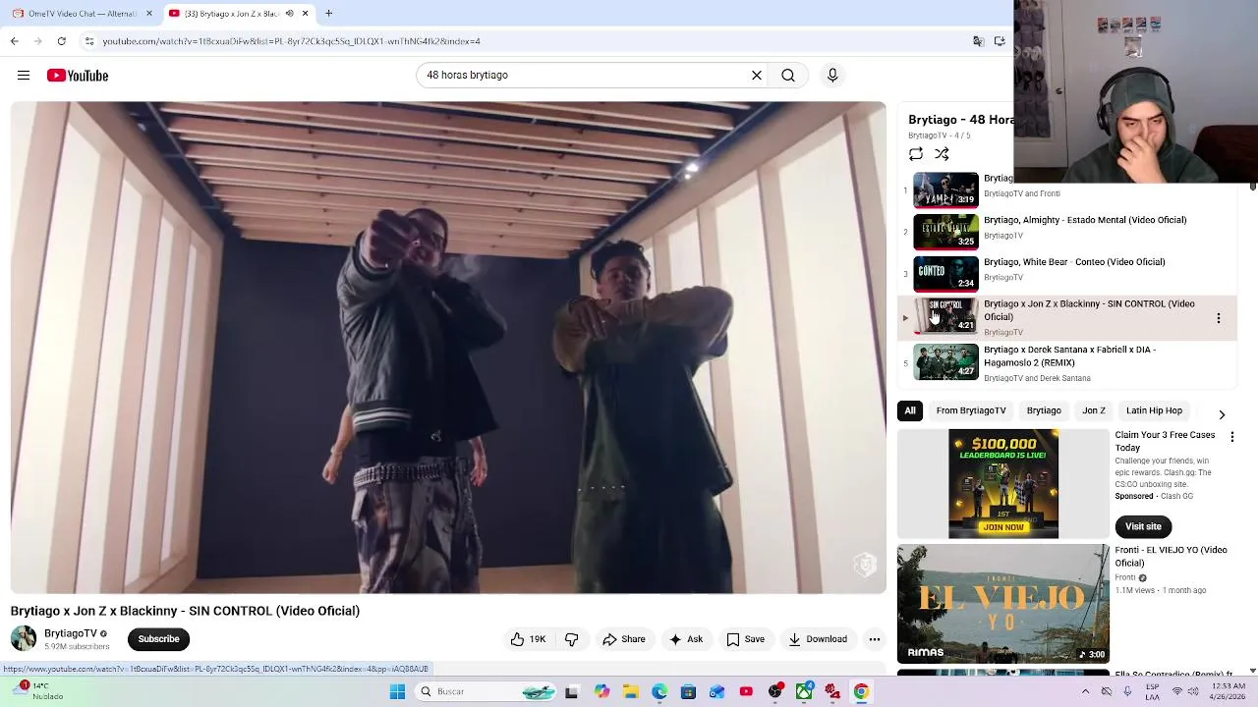Open weather widget showing 14°C
Screen dimensions: 1258x707
39,691
